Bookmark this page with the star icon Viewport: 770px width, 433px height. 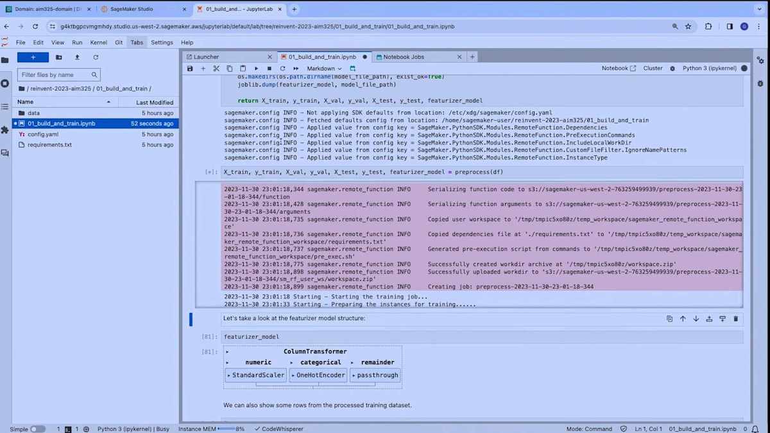click(x=689, y=26)
